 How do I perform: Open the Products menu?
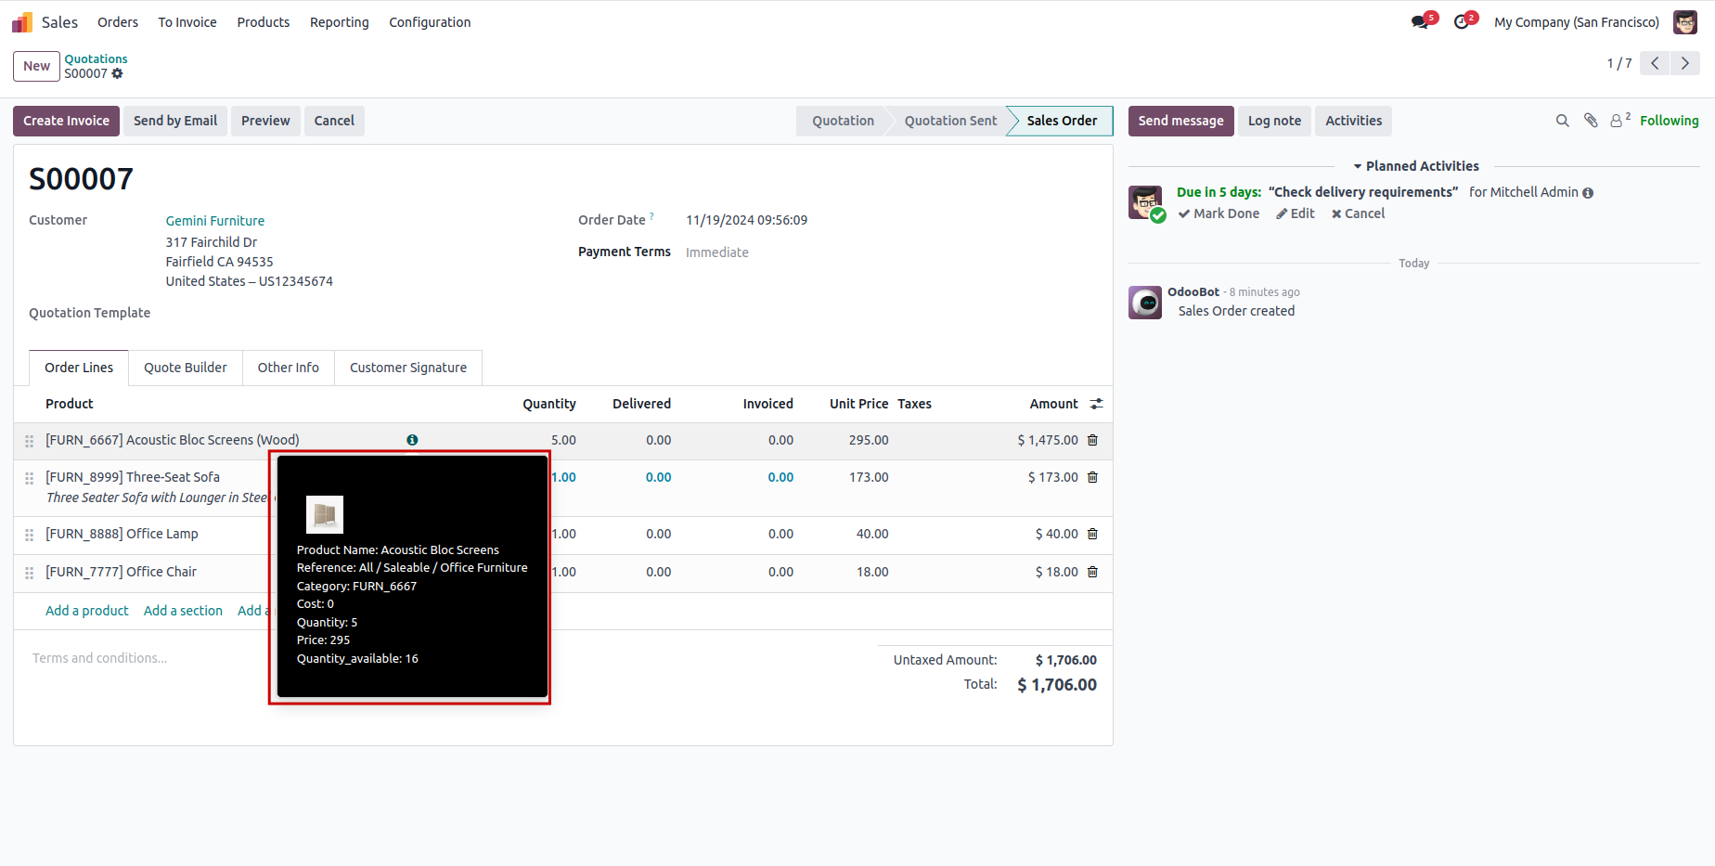click(x=264, y=22)
